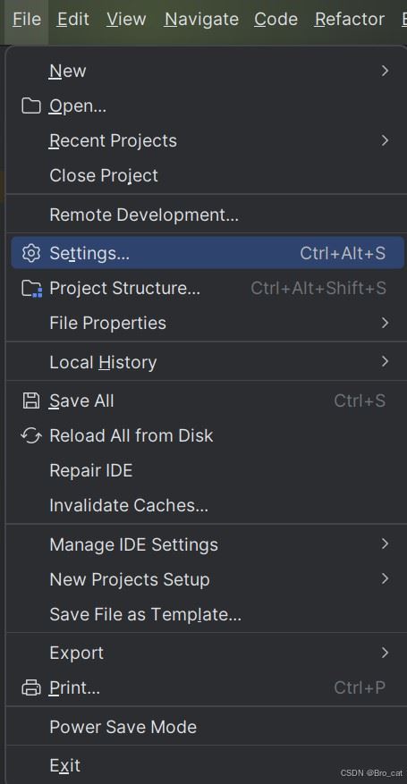Click the gear icon next to Settings
407x784 pixels.
pos(31,254)
